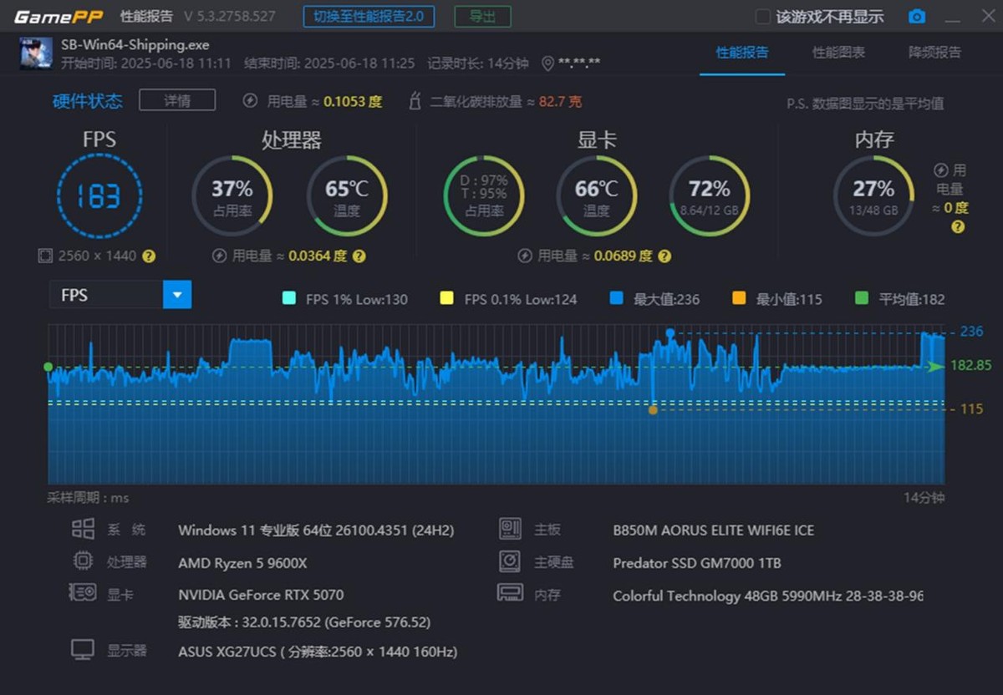Switch to 降频报告 tab
The width and height of the screenshot is (1003, 695).
coord(934,53)
